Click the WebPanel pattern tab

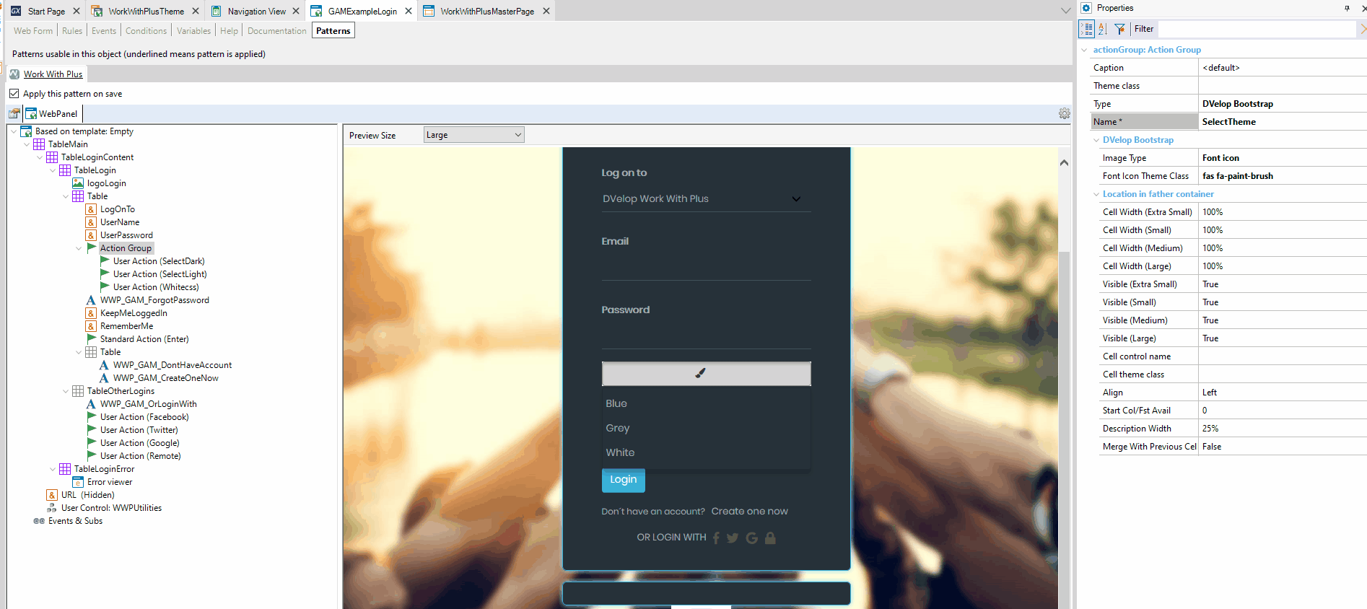(x=52, y=114)
